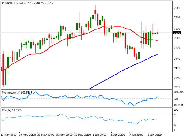The image size is (184, 138).
Task: Click the Momentum 98.4544 scale label
Action: [x=178, y=105]
